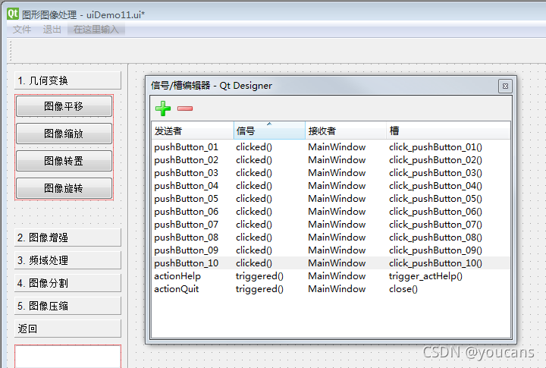Click the click_pushButton_03() slot cell
This screenshot has height=368, width=546.
tap(435, 173)
